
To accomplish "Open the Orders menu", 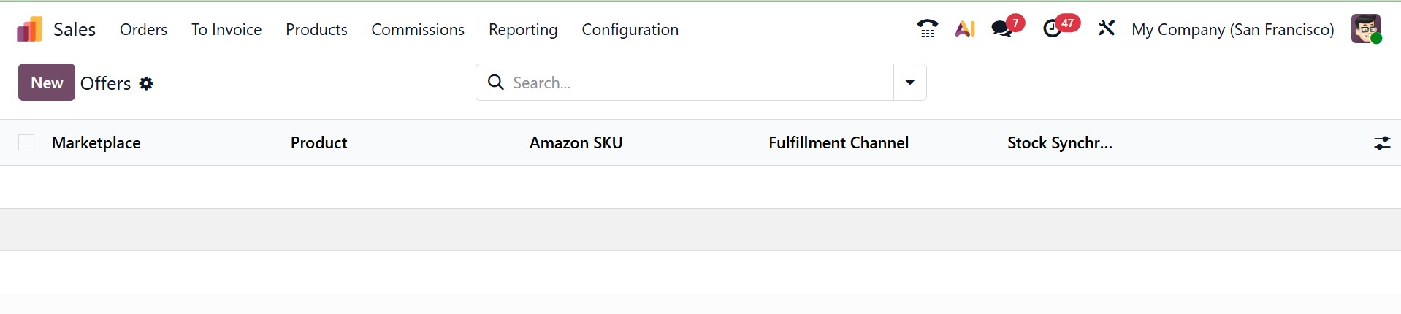I will tap(143, 29).
